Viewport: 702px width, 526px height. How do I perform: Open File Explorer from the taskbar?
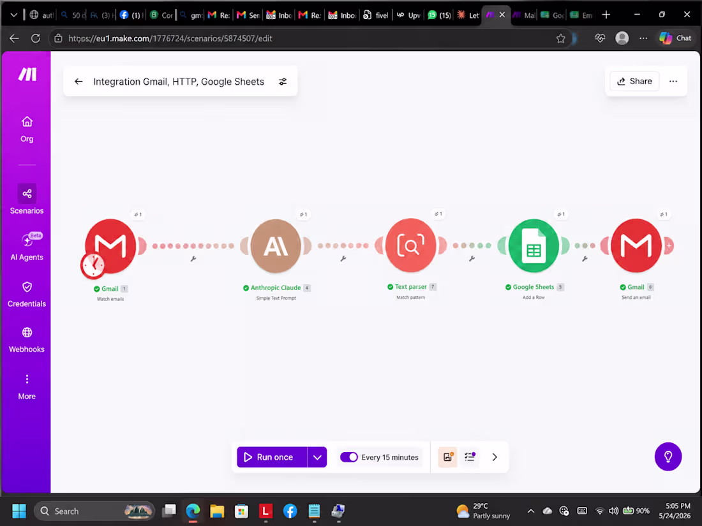pyautogui.click(x=217, y=511)
